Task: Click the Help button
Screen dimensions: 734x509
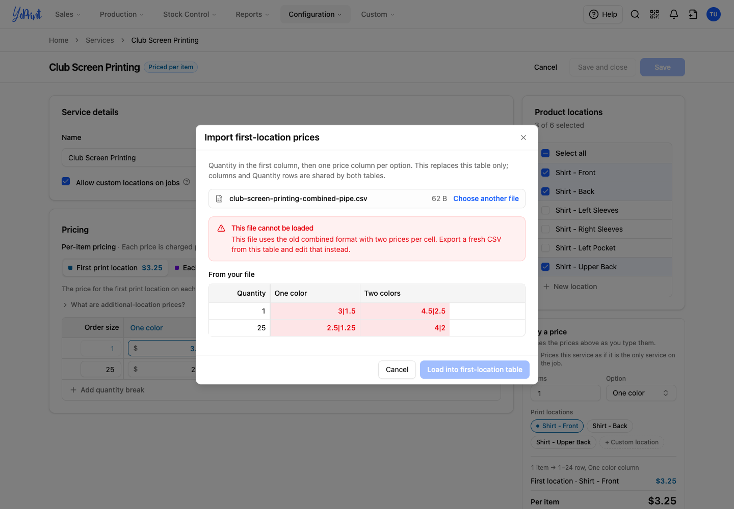Action: click(603, 14)
